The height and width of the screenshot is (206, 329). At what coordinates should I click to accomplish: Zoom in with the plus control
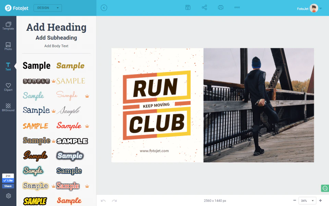click(x=320, y=201)
